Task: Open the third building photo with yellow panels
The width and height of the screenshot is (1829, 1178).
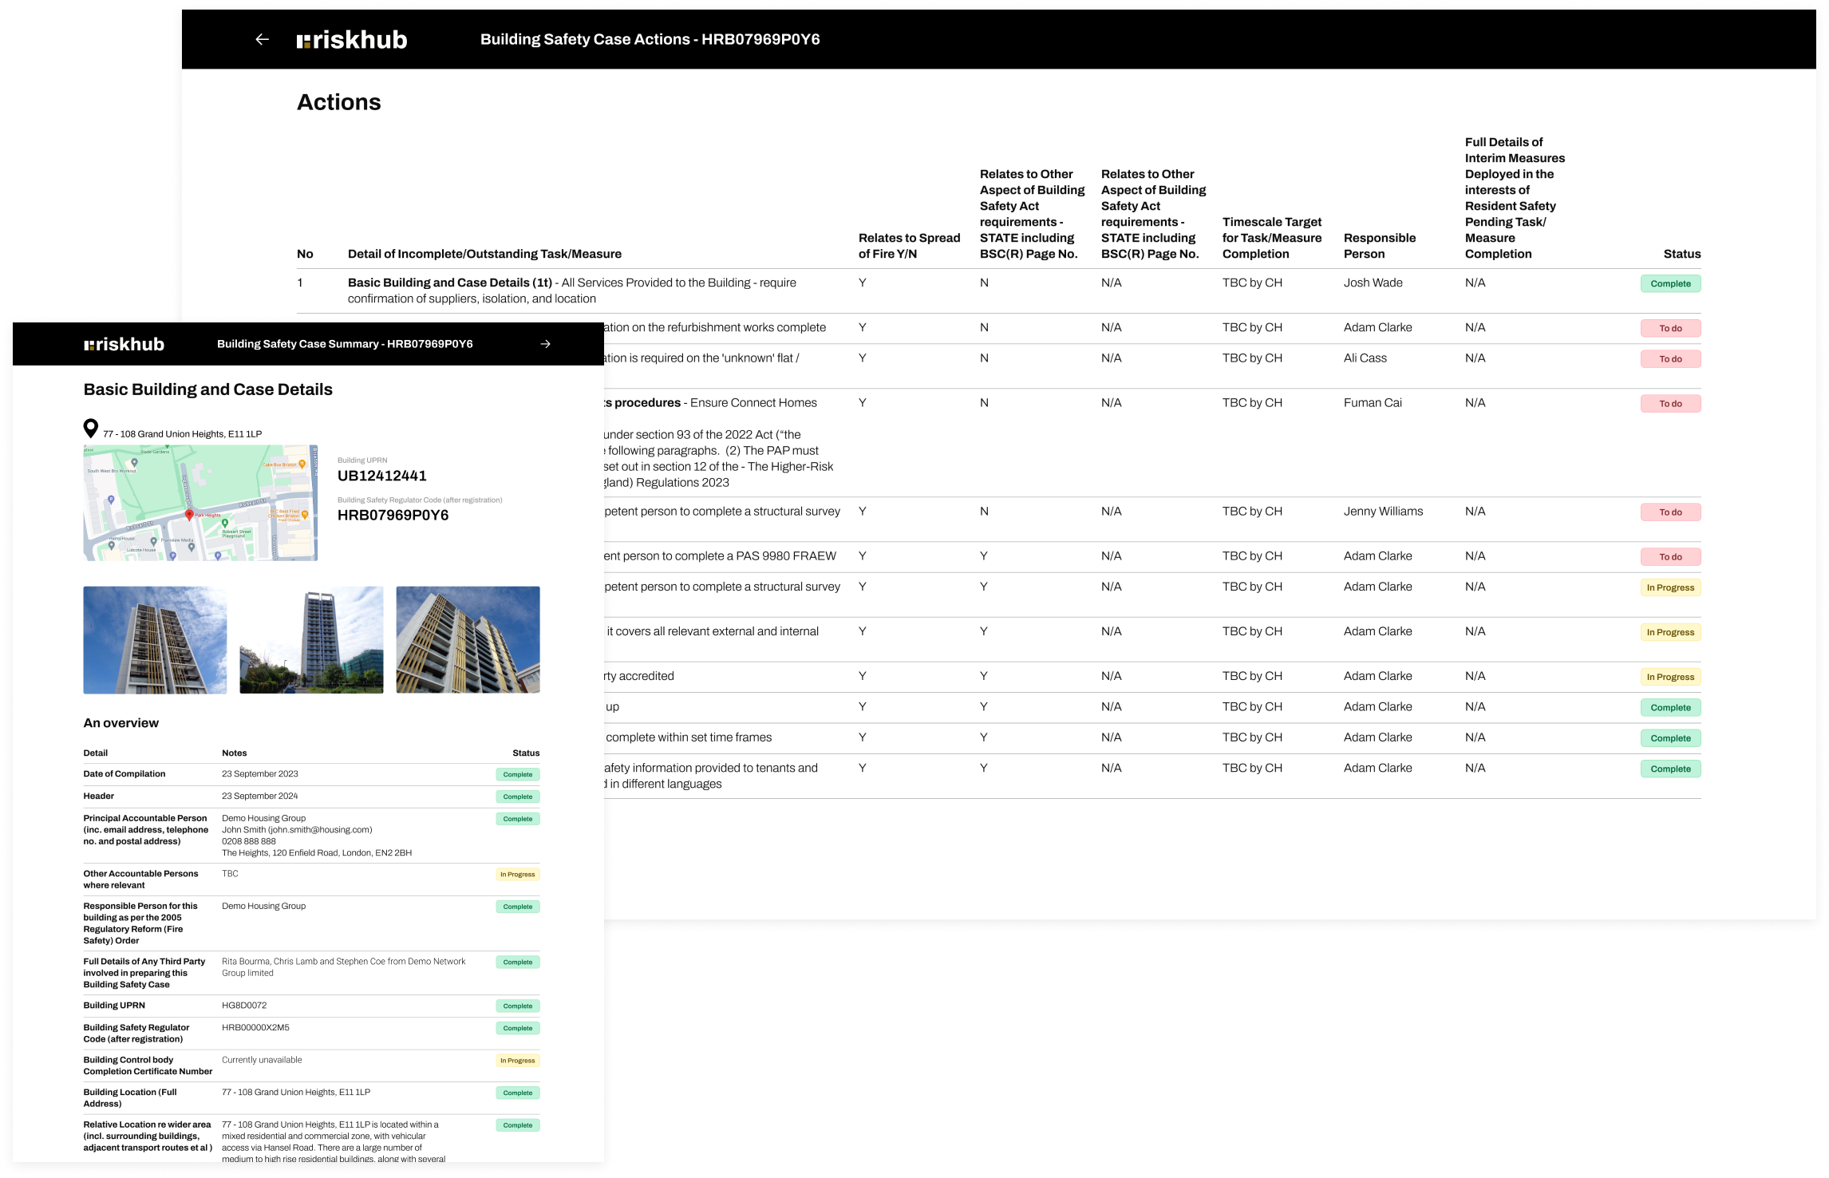Action: click(x=468, y=640)
